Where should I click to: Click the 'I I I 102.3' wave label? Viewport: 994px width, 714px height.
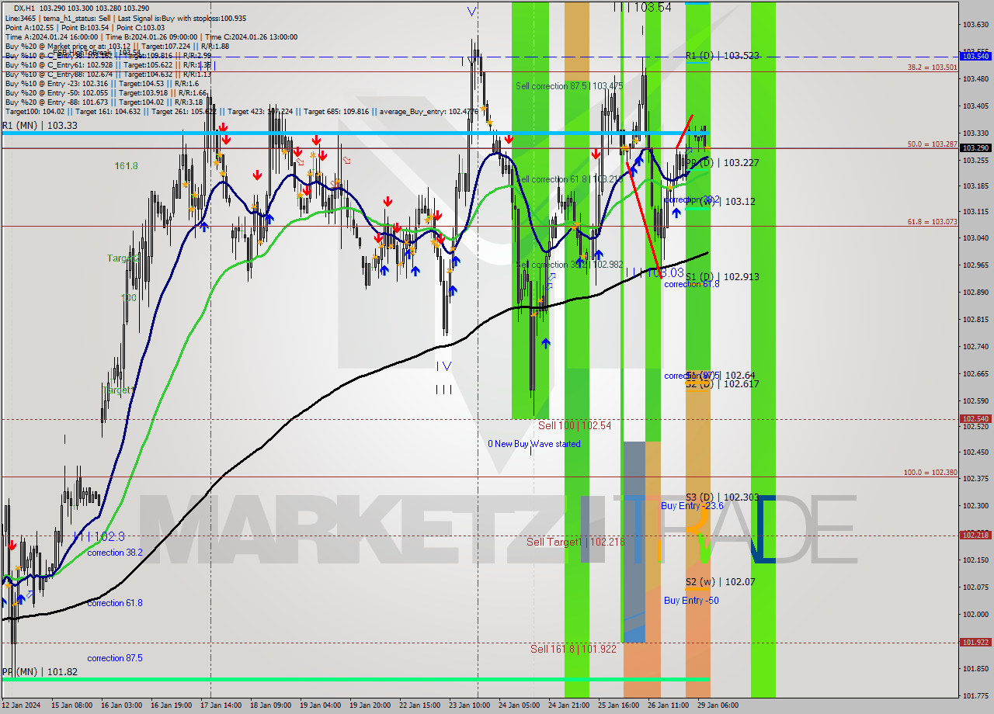tap(99, 535)
